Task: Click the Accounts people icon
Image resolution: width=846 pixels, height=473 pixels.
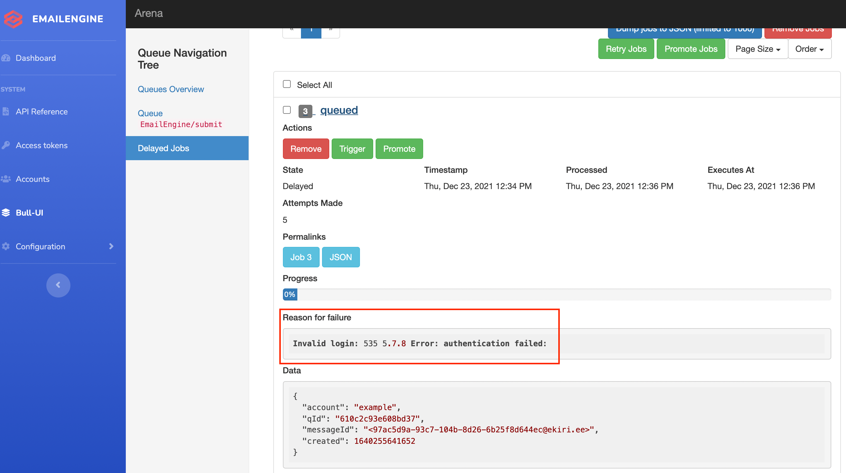Action: click(x=6, y=179)
